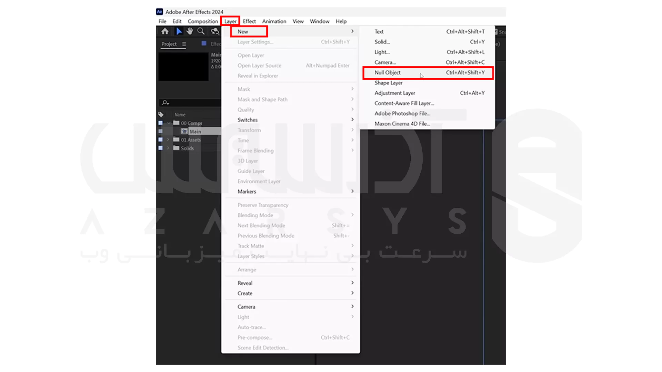662x372 pixels.
Task: Click label color square of 01 Assets
Action: [160, 139]
